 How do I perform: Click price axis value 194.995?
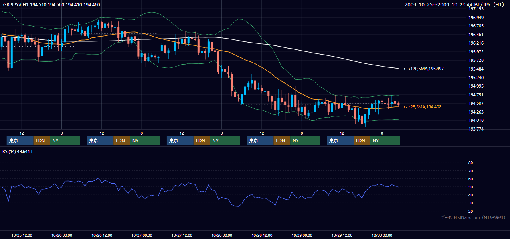pyautogui.click(x=476, y=86)
